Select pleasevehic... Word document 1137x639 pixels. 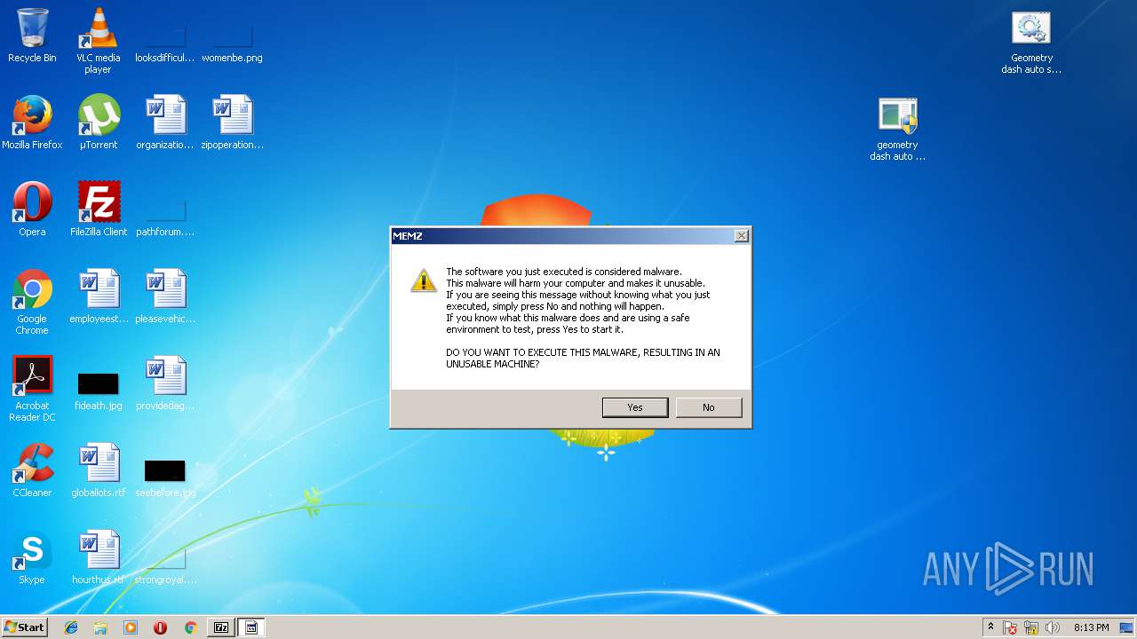[165, 296]
